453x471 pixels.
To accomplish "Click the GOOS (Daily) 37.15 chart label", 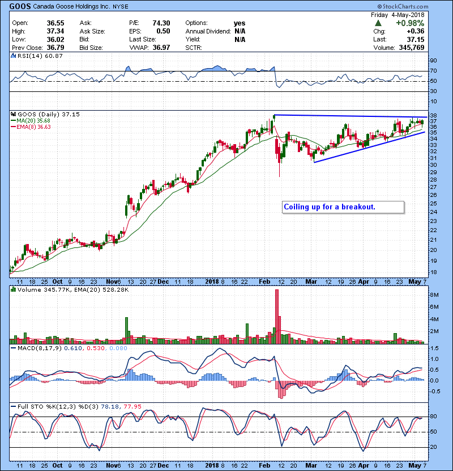I will click(x=49, y=114).
